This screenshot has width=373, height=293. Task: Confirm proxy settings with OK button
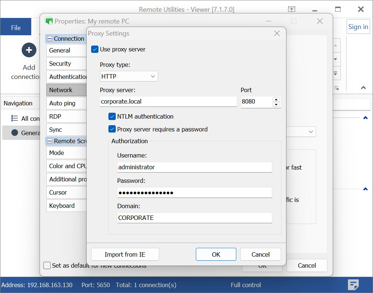pyautogui.click(x=216, y=254)
